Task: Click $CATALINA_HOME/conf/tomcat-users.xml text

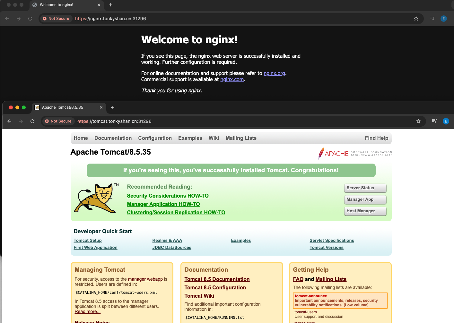Action: tap(116, 293)
